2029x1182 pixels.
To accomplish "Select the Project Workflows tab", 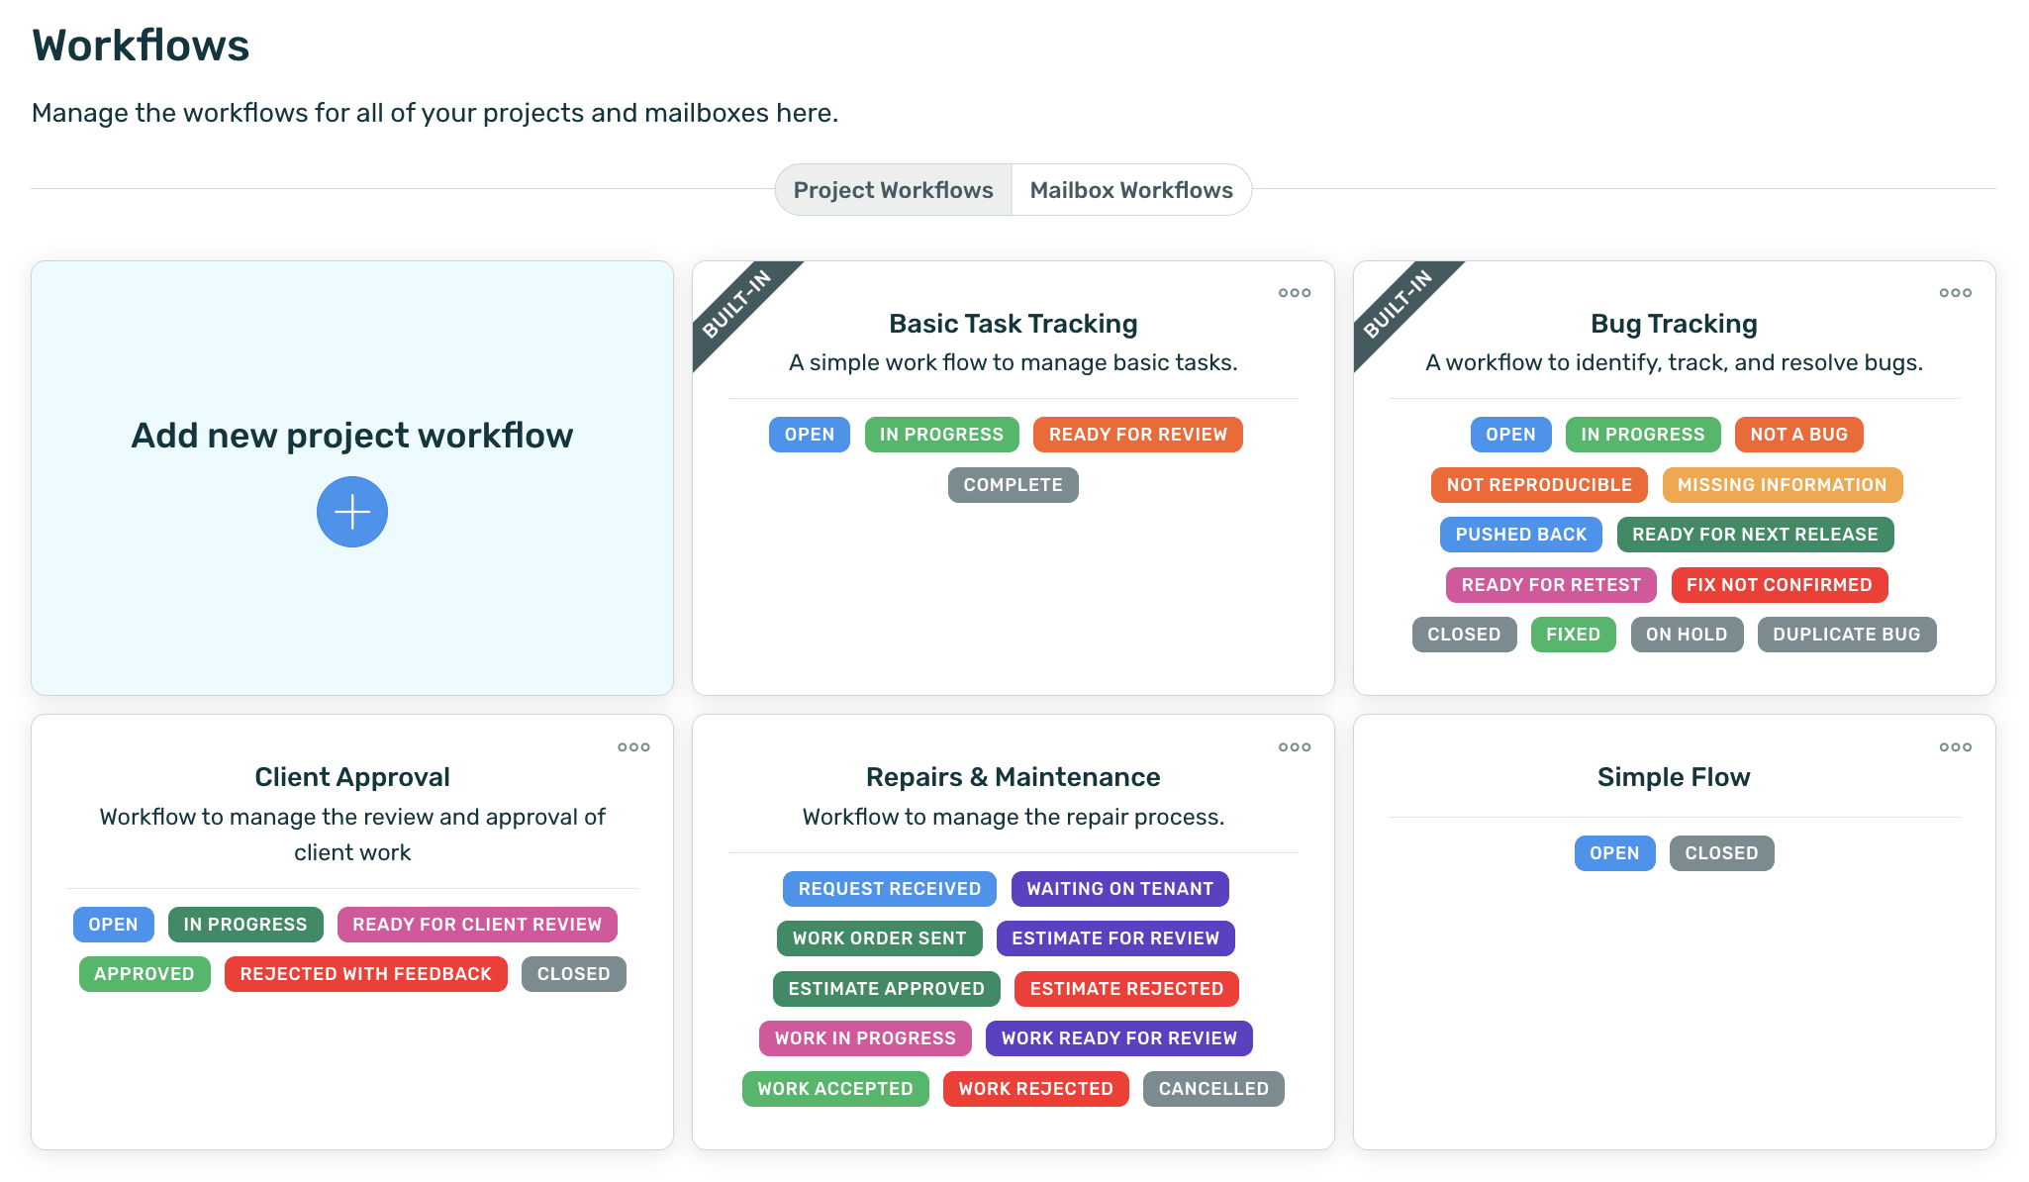I will click(x=892, y=189).
